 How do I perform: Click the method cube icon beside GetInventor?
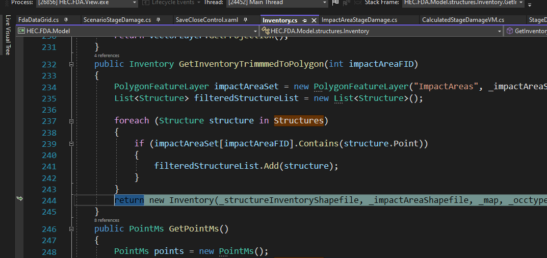click(510, 31)
